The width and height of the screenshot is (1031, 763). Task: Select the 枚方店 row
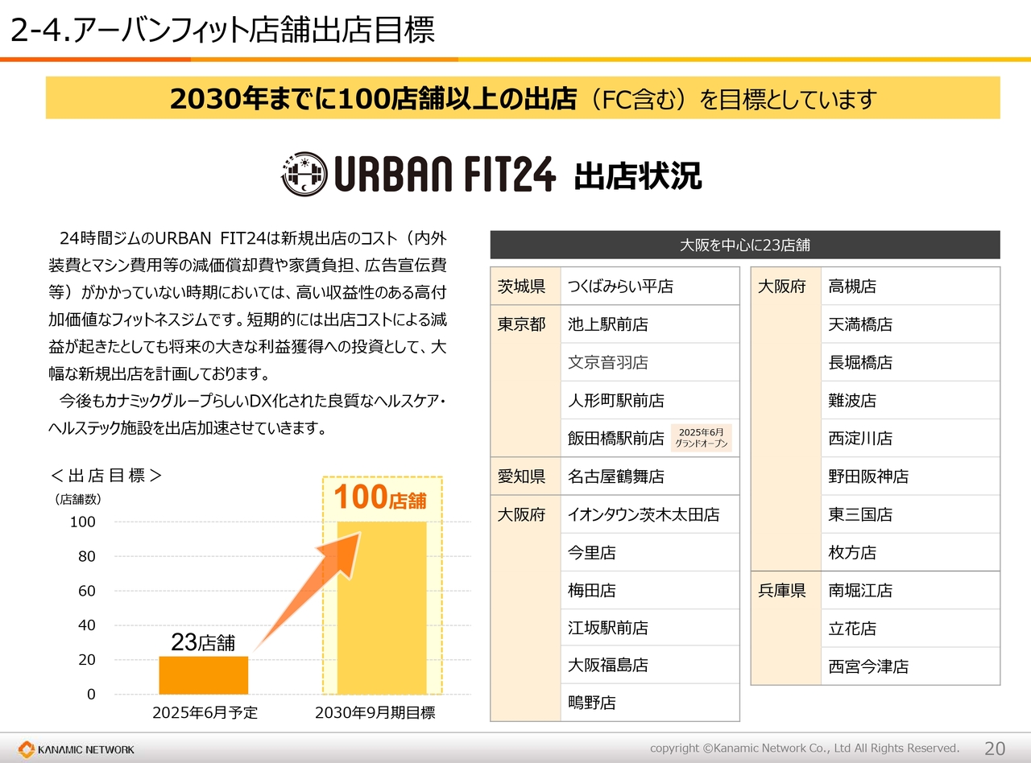pos(911,552)
